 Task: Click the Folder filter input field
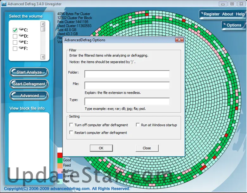(127, 74)
